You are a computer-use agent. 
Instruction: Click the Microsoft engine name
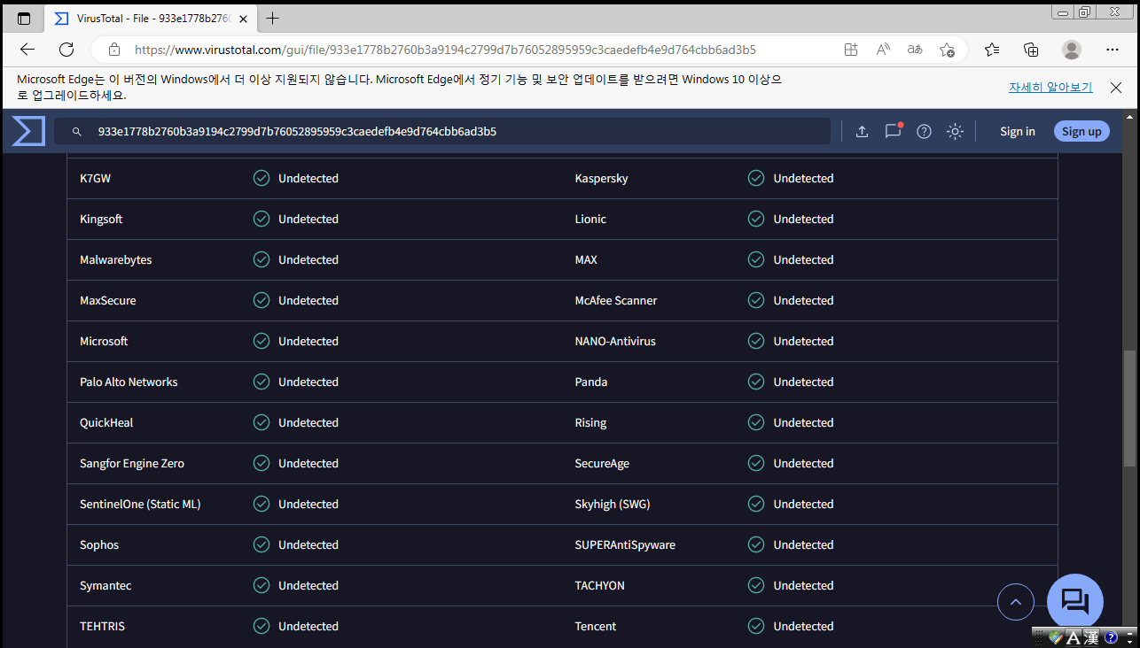[104, 341]
